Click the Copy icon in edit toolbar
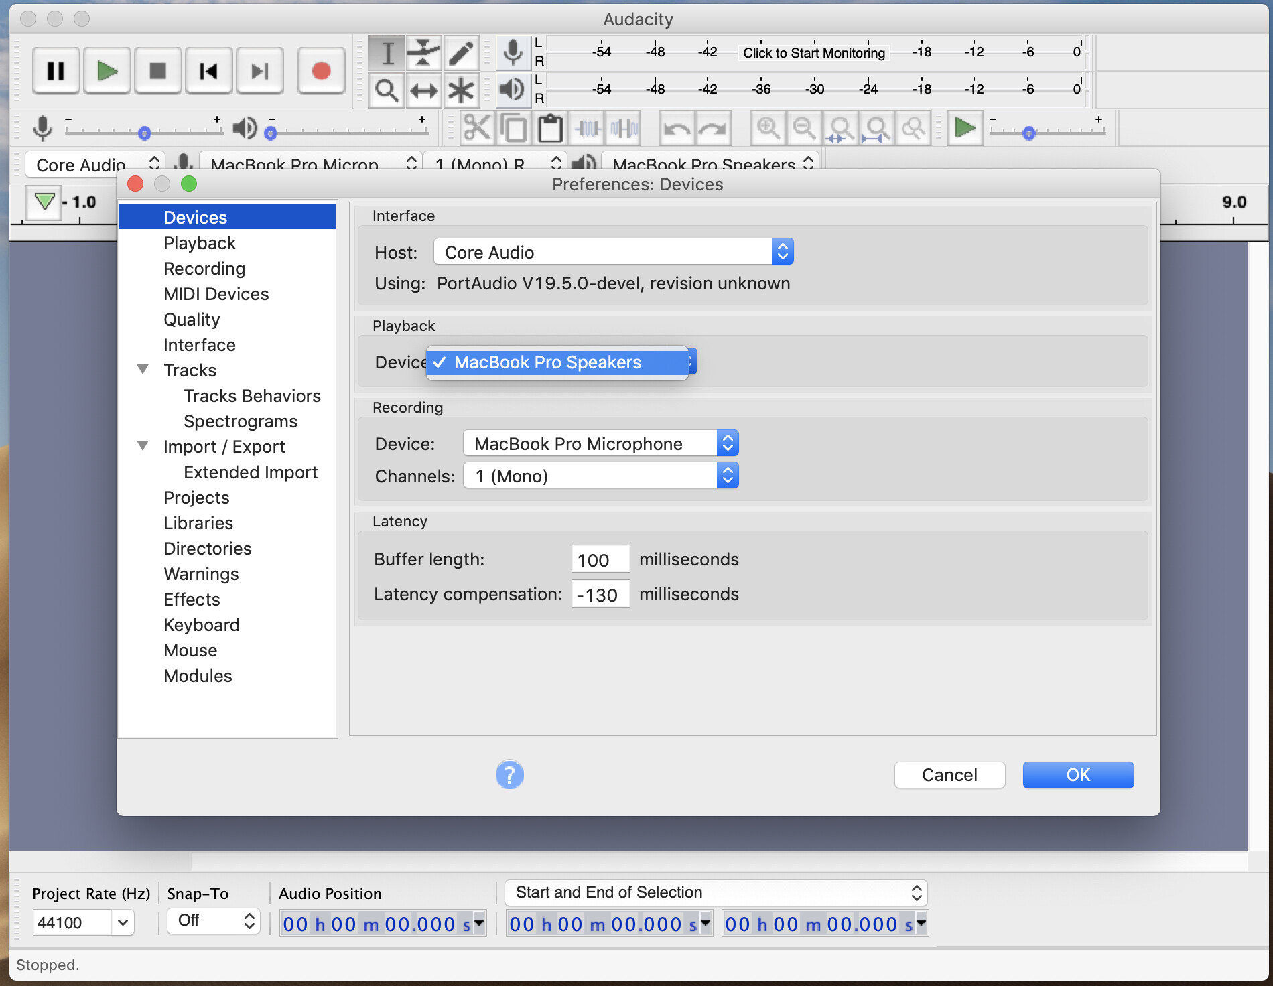 (x=514, y=128)
